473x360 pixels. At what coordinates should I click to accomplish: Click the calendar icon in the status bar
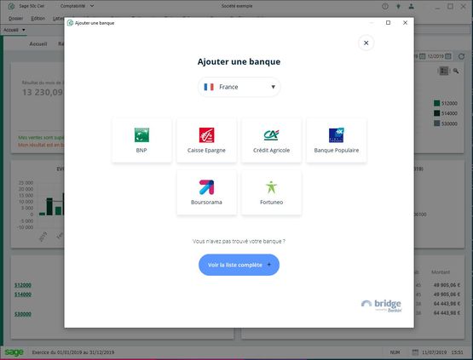point(415,352)
